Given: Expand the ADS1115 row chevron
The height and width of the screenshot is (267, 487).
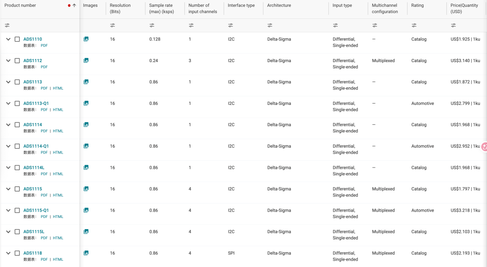Looking at the screenshot, I should [9, 189].
